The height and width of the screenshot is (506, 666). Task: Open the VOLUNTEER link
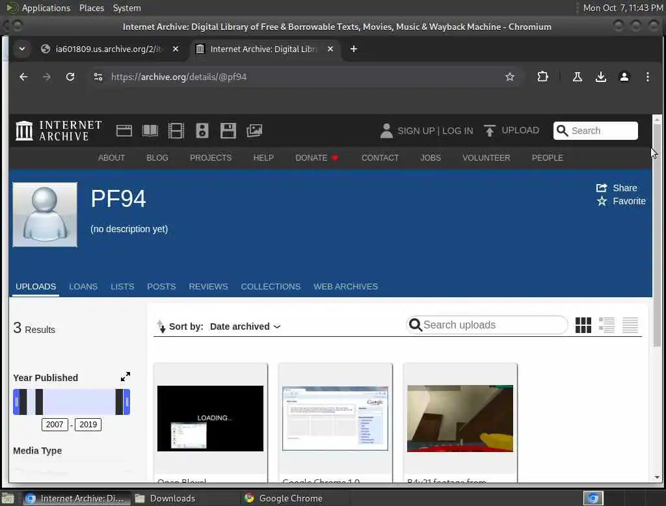click(x=486, y=157)
